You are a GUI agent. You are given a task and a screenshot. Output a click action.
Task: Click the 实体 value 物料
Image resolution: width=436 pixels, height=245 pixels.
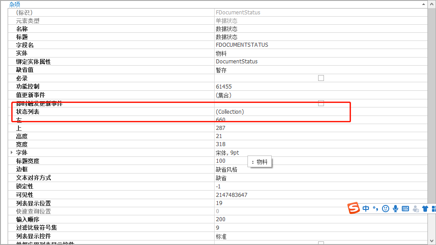coord(221,53)
